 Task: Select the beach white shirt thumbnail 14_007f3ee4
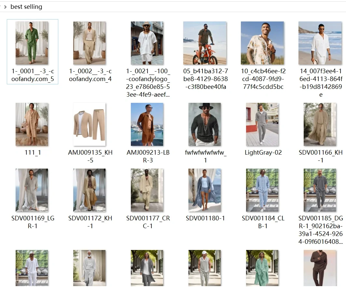(320, 43)
